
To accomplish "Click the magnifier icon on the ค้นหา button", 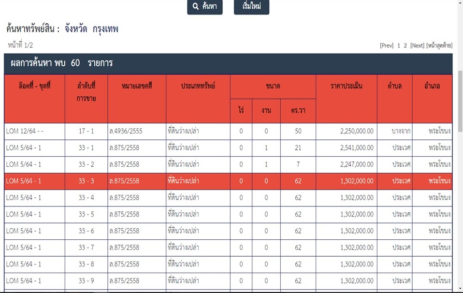I will click(196, 7).
